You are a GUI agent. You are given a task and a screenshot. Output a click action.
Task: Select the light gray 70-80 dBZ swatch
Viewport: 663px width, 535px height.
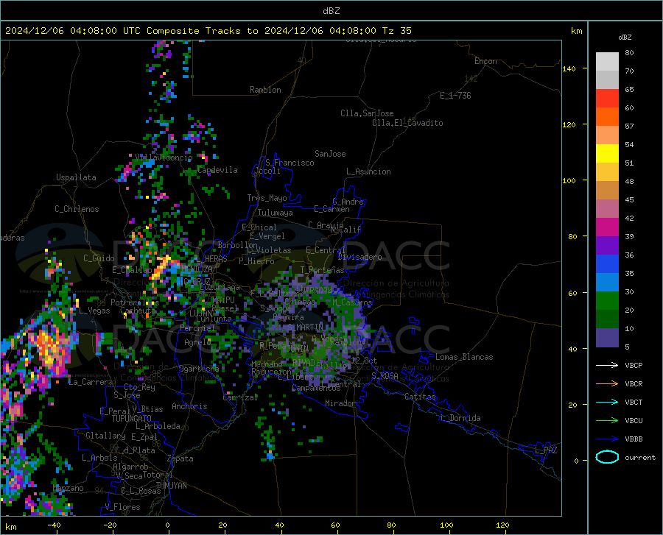coord(607,62)
